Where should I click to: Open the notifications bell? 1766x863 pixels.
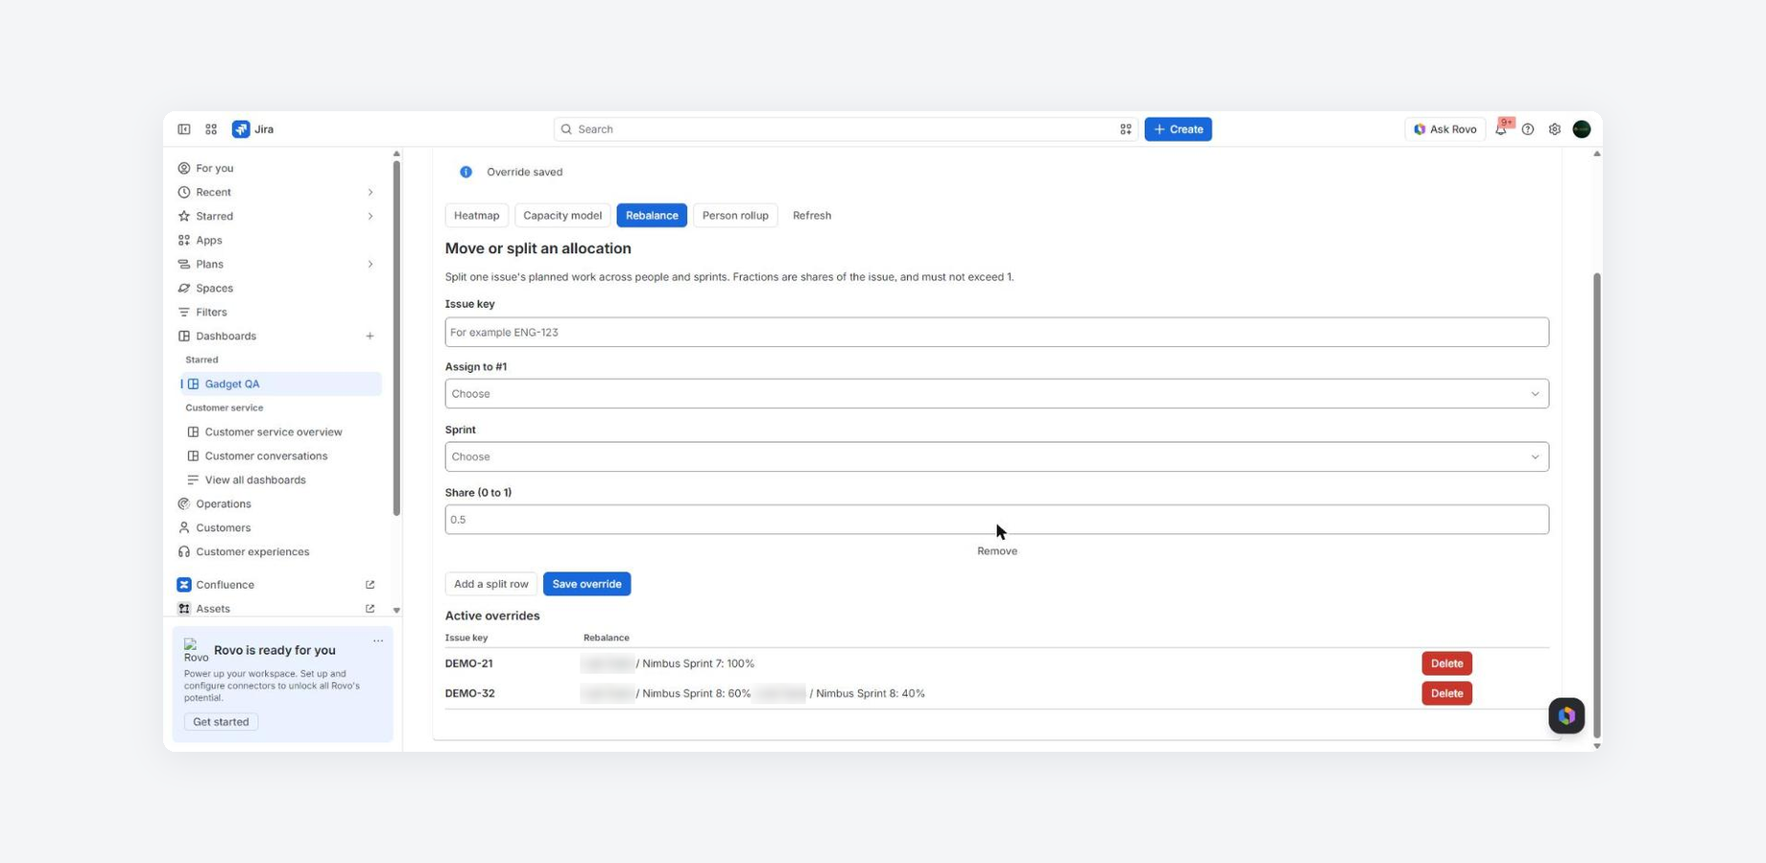coord(1501,129)
